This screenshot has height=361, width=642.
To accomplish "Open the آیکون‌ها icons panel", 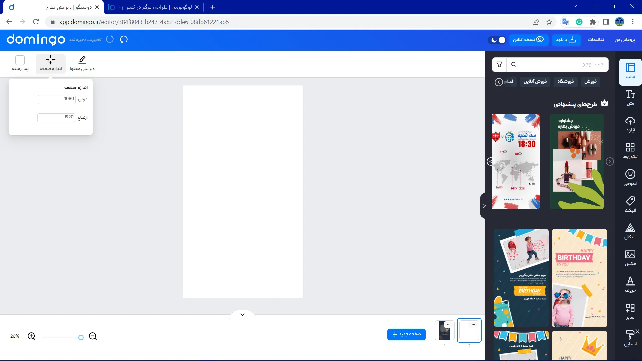I will pos(630,151).
